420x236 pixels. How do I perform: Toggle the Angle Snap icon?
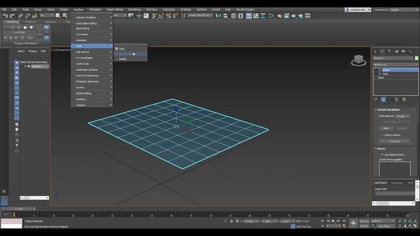pos(161,16)
